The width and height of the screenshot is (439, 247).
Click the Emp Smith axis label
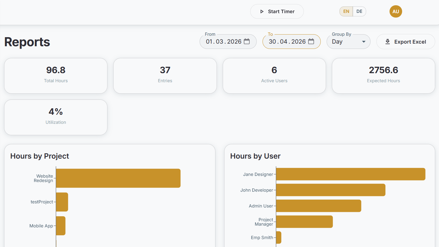(x=262, y=238)
